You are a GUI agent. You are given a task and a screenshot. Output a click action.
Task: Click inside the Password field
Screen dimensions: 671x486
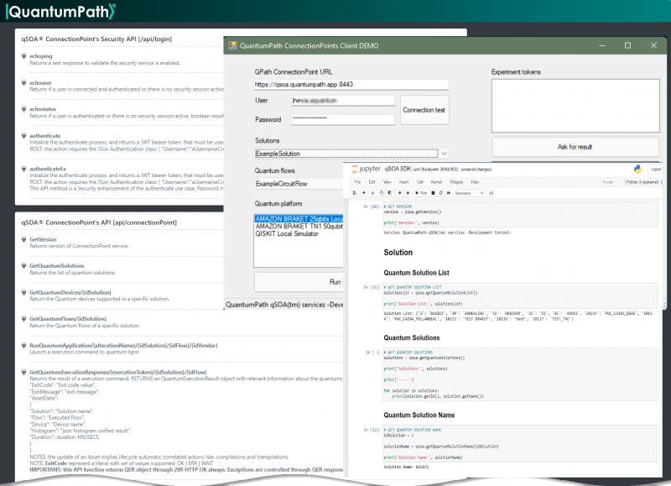click(344, 118)
